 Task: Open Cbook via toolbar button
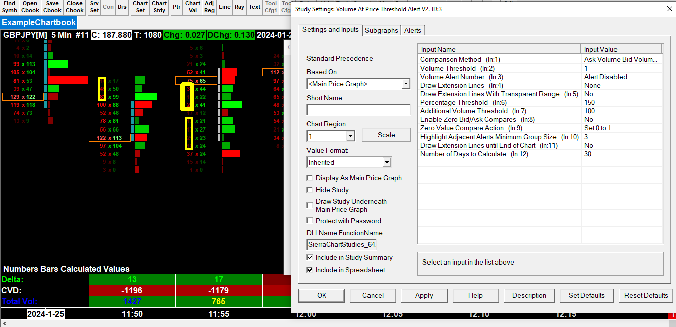coord(30,7)
